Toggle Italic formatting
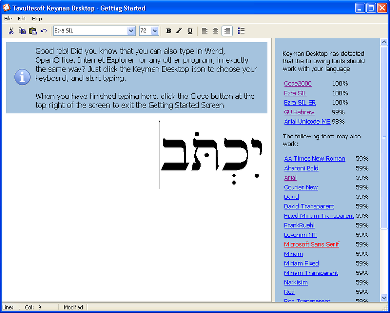390x313 pixels. [x=179, y=31]
